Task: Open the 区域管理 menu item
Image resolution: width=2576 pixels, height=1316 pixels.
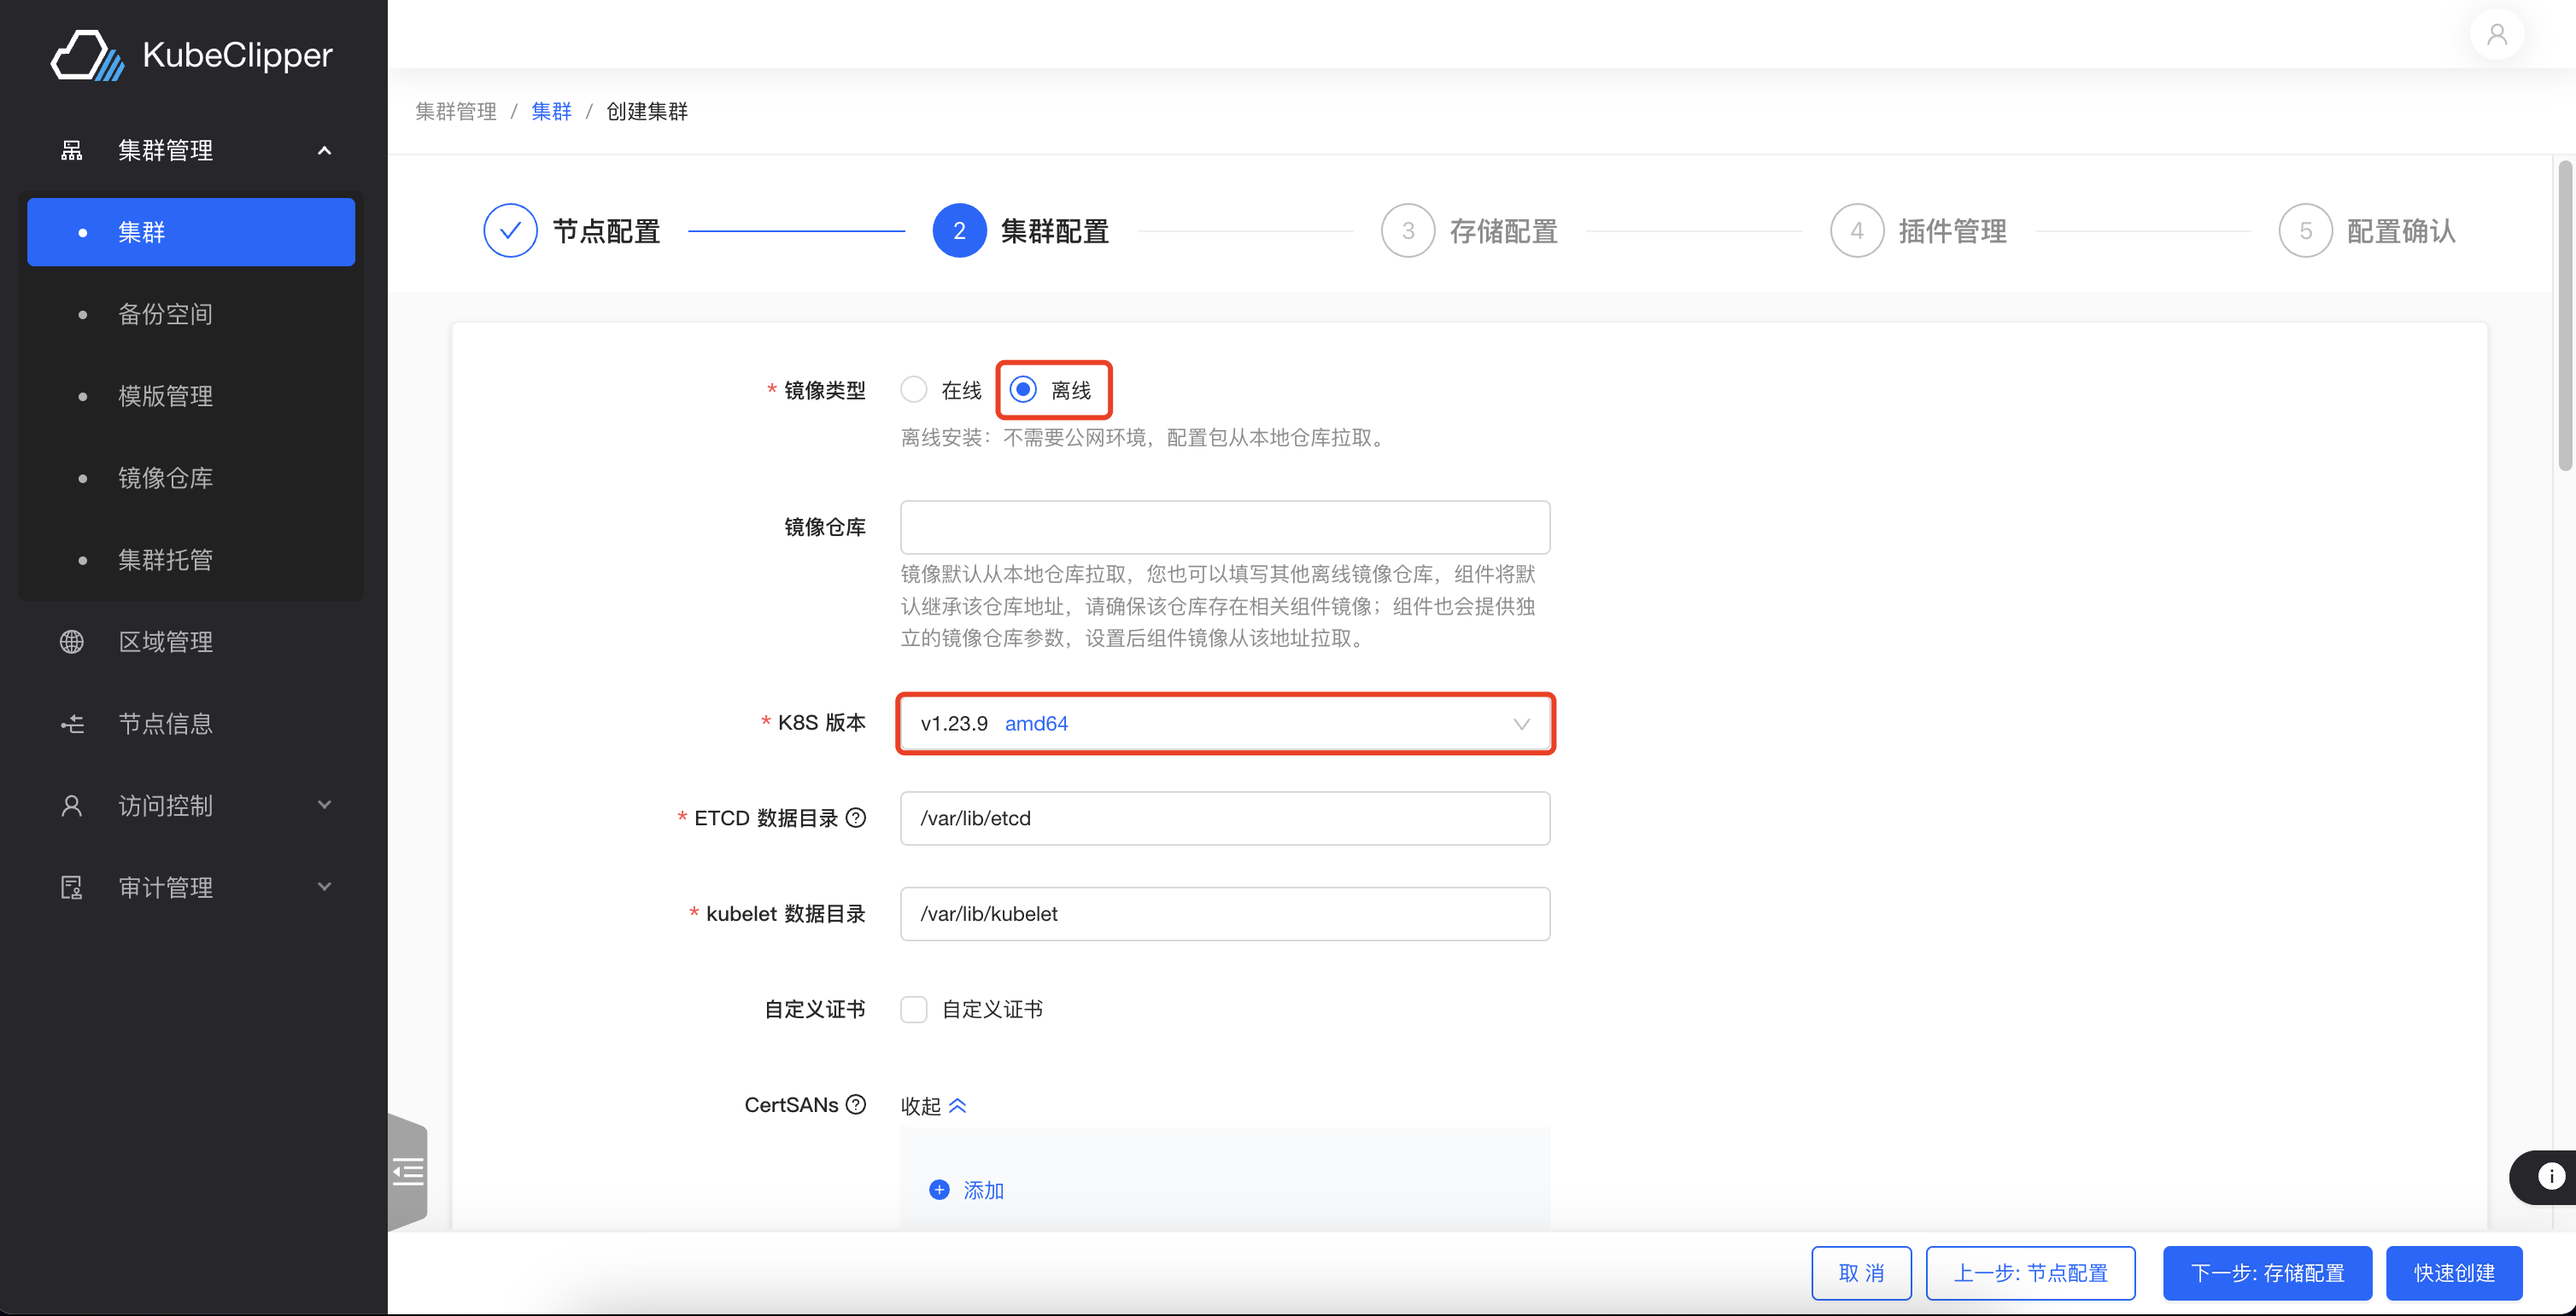Action: (x=191, y=642)
